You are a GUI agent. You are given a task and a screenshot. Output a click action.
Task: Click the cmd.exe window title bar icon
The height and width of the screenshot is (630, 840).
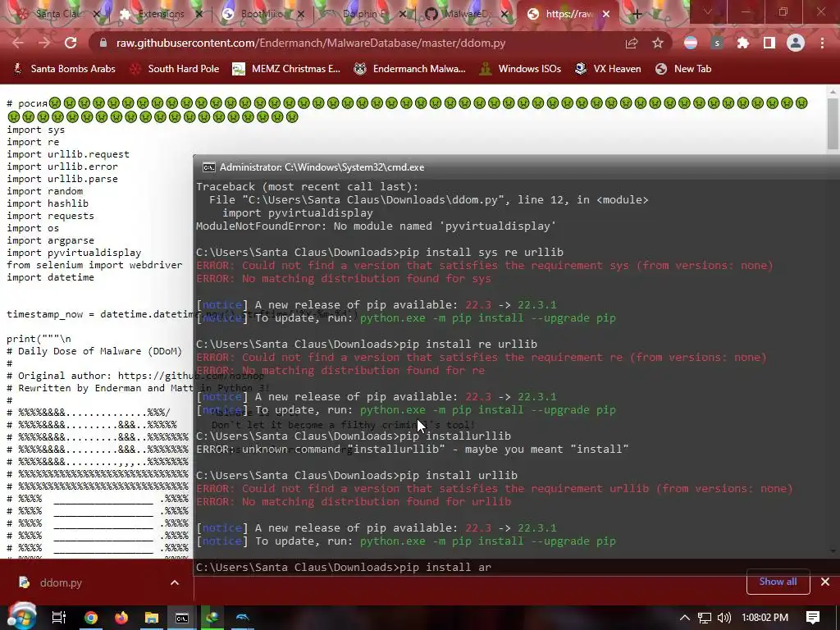[208, 167]
